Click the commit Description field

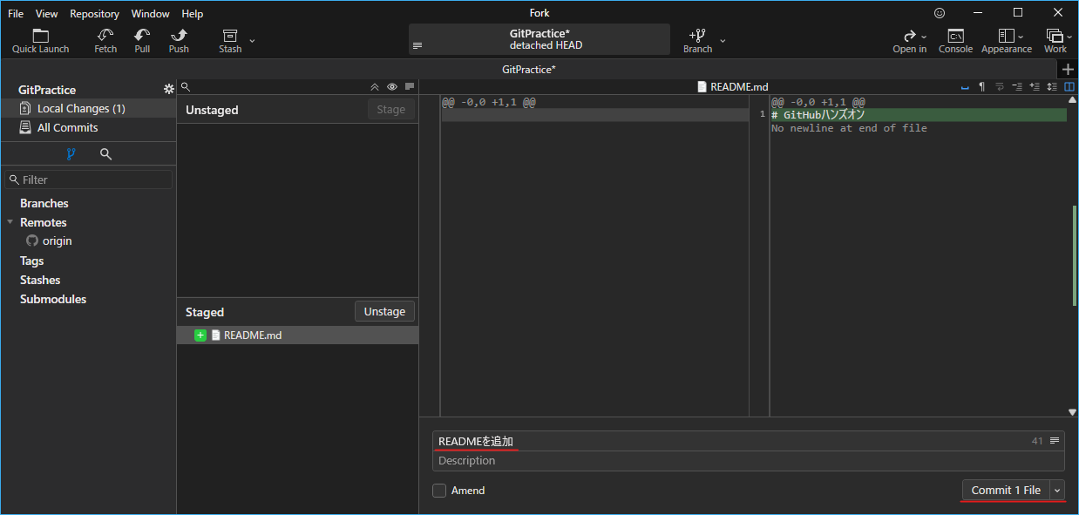coord(748,461)
